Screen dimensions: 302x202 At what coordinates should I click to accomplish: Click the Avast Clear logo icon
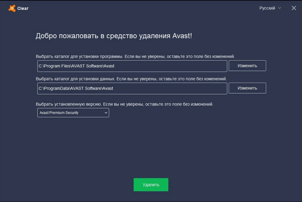(12, 8)
